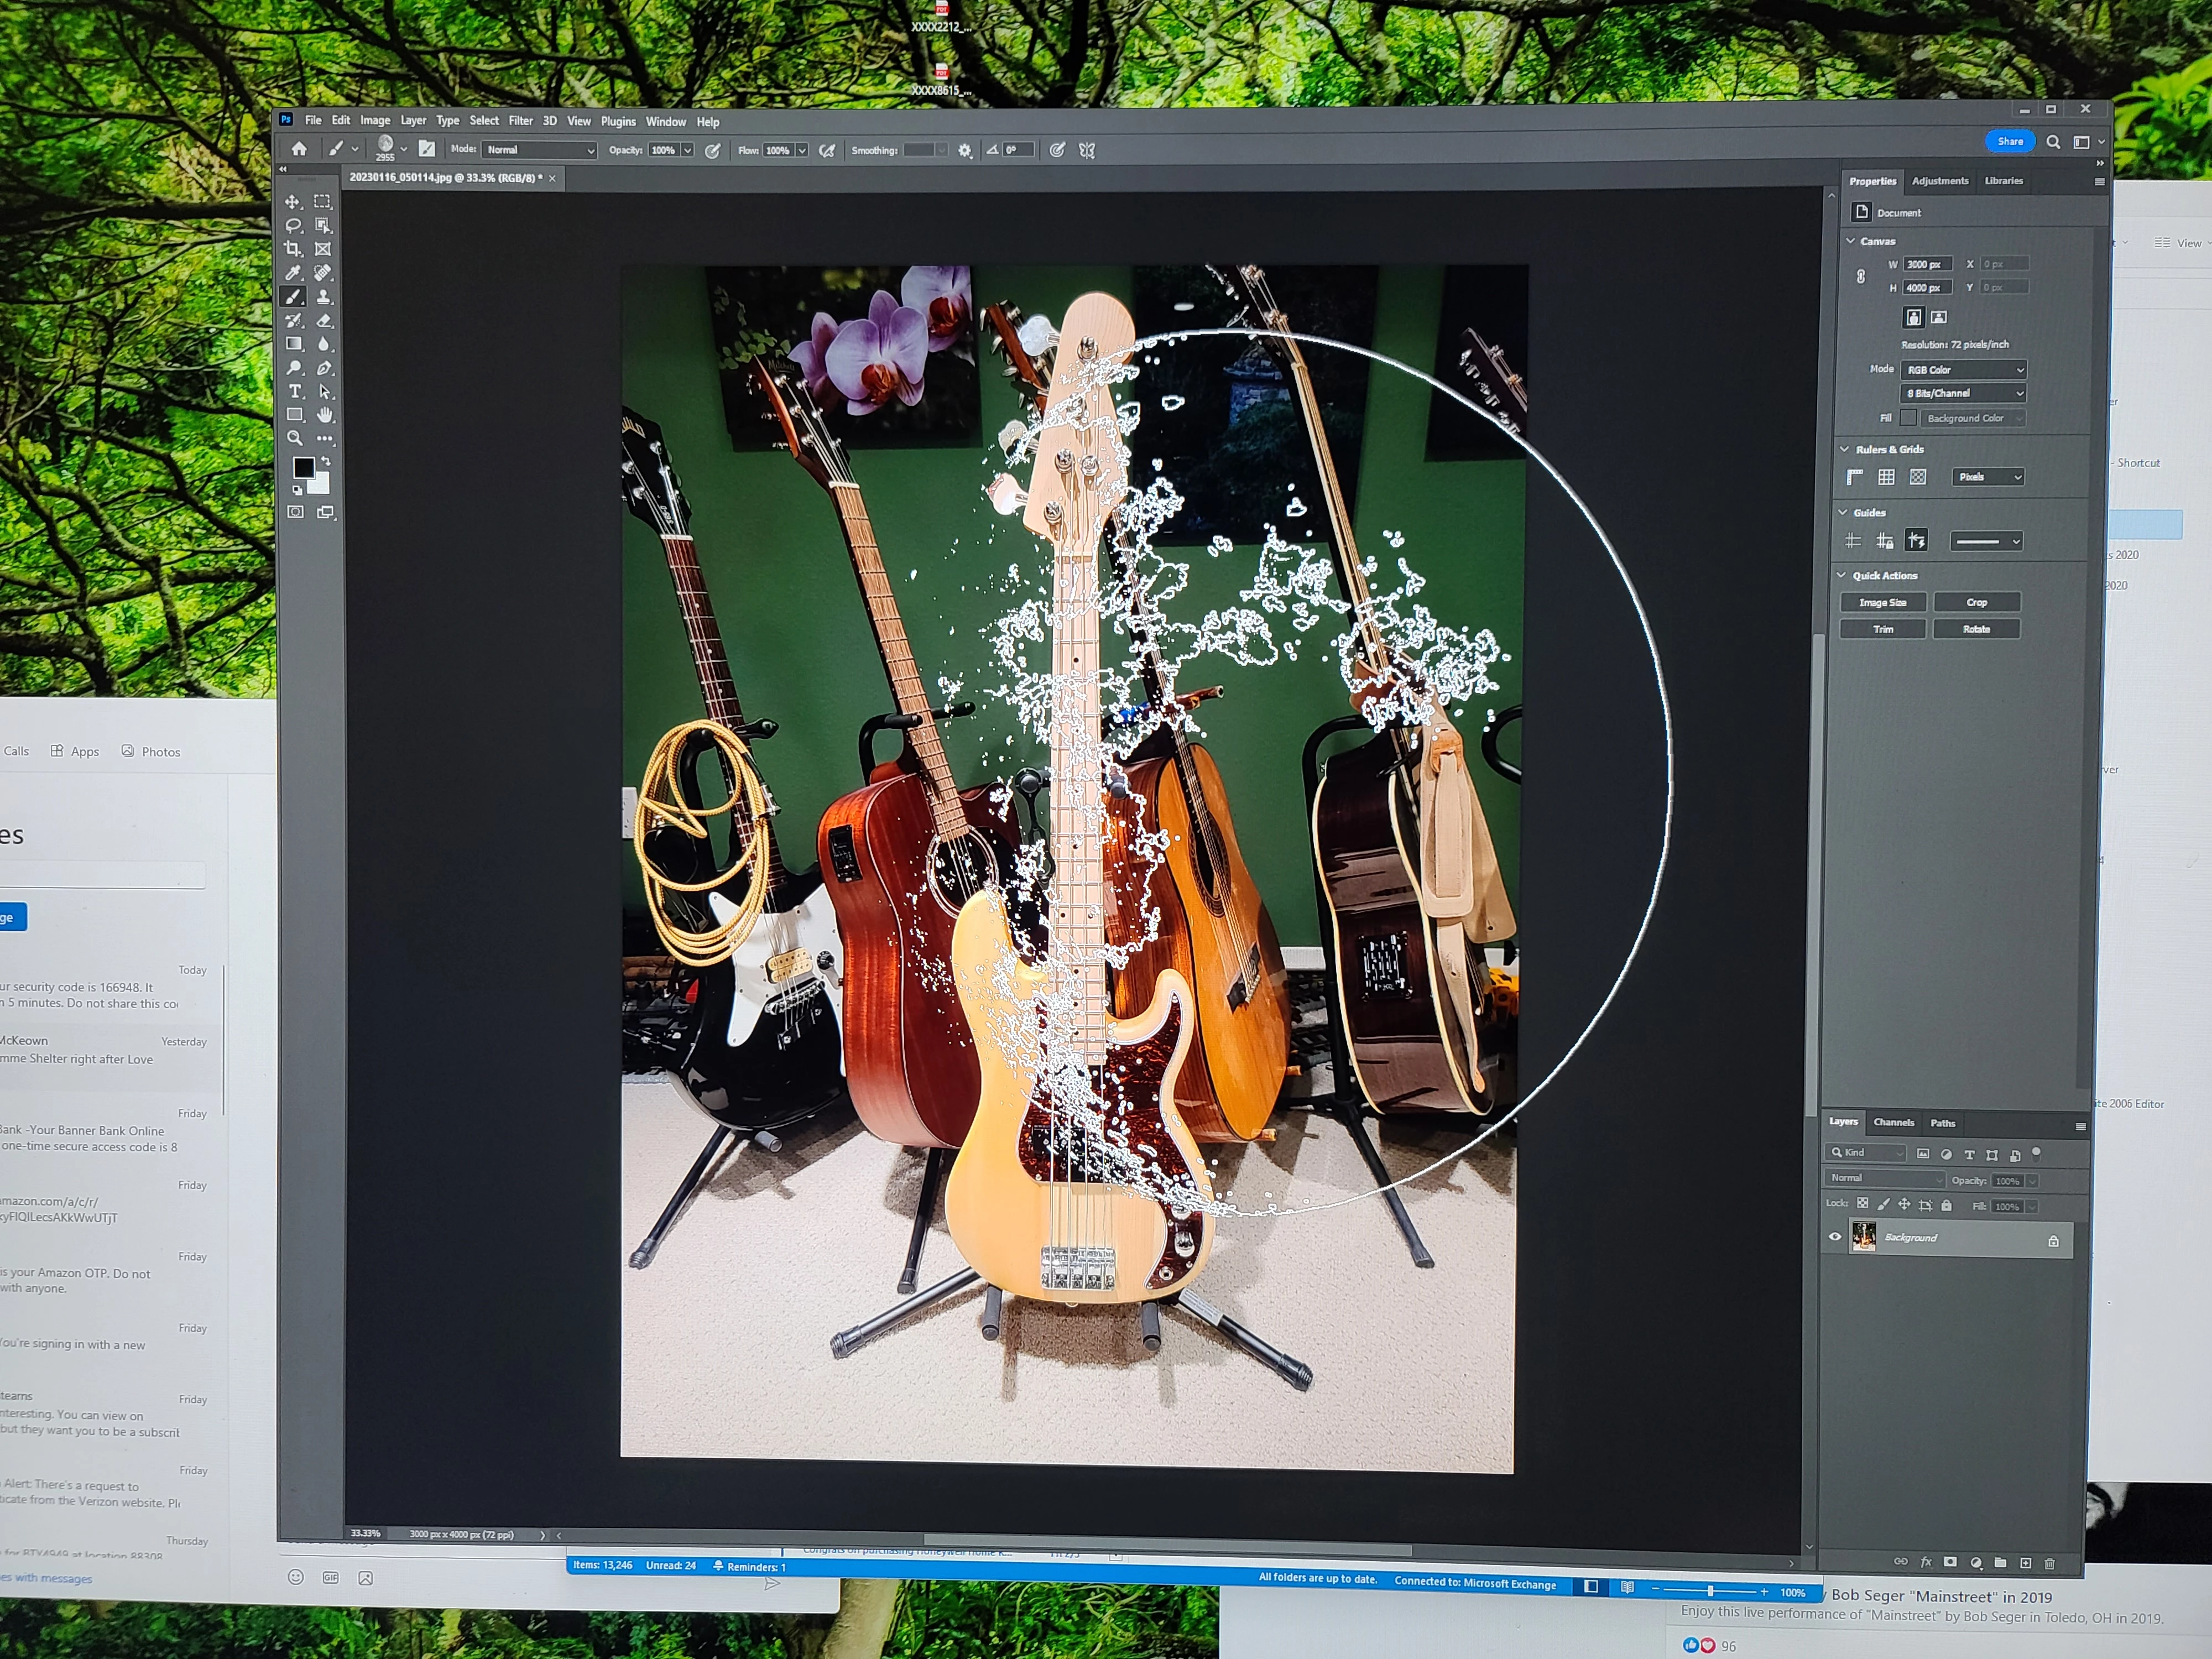Select the Crop tool in toolbar
Image resolution: width=2212 pixels, height=1659 pixels.
293,249
